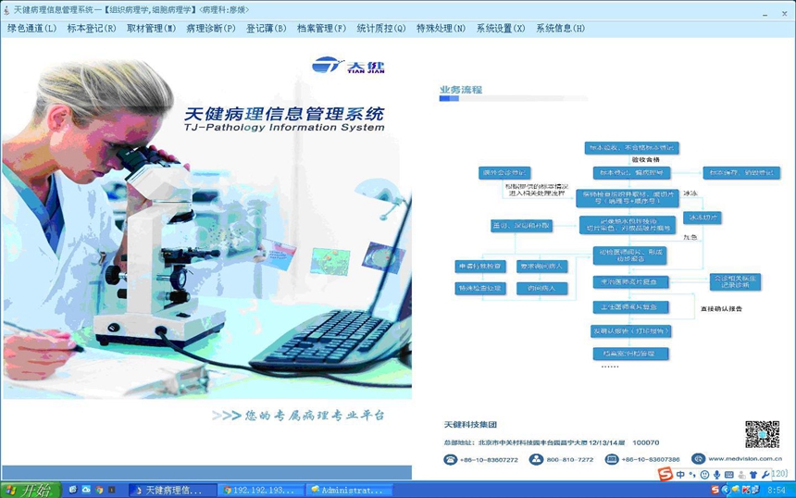The width and height of the screenshot is (796, 498).
Task: Toggle the IME punctuation mode icon
Action: tap(692, 475)
